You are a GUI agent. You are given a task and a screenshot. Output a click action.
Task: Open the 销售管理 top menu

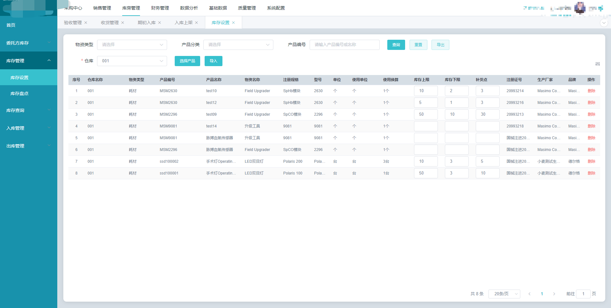102,8
